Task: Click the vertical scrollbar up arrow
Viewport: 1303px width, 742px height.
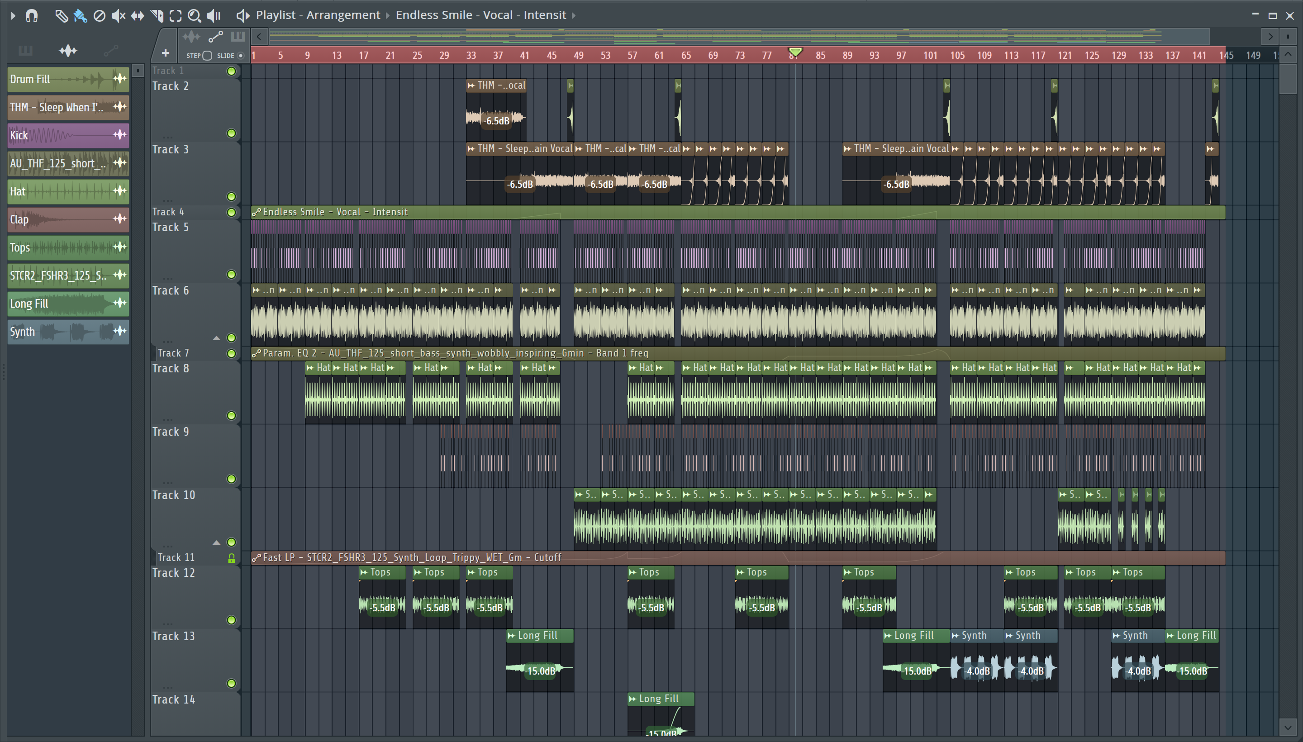Action: click(x=1288, y=54)
